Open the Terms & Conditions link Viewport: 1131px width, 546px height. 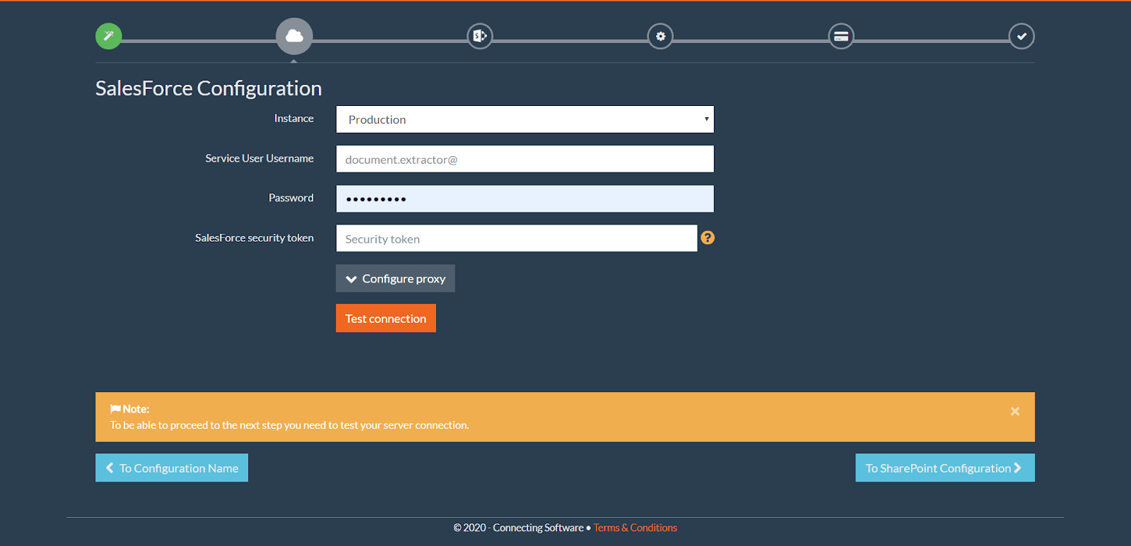635,528
